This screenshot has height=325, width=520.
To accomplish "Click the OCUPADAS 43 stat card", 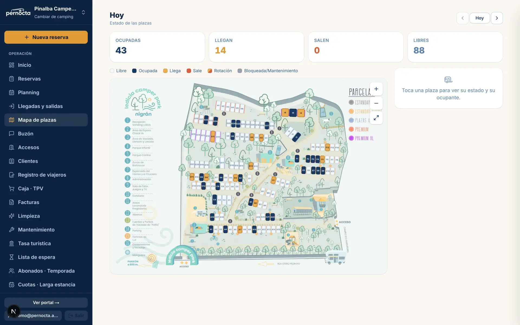I will coord(157,47).
